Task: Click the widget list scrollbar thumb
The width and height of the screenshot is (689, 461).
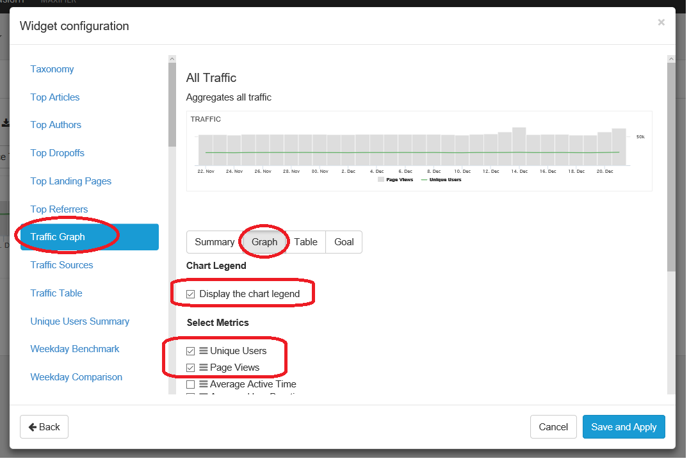Action: [173, 105]
